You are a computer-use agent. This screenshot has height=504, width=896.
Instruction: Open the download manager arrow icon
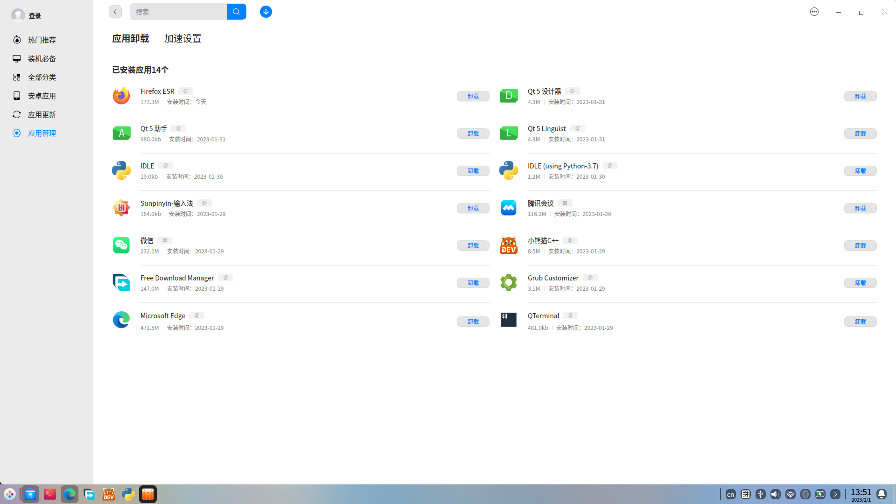(x=266, y=12)
